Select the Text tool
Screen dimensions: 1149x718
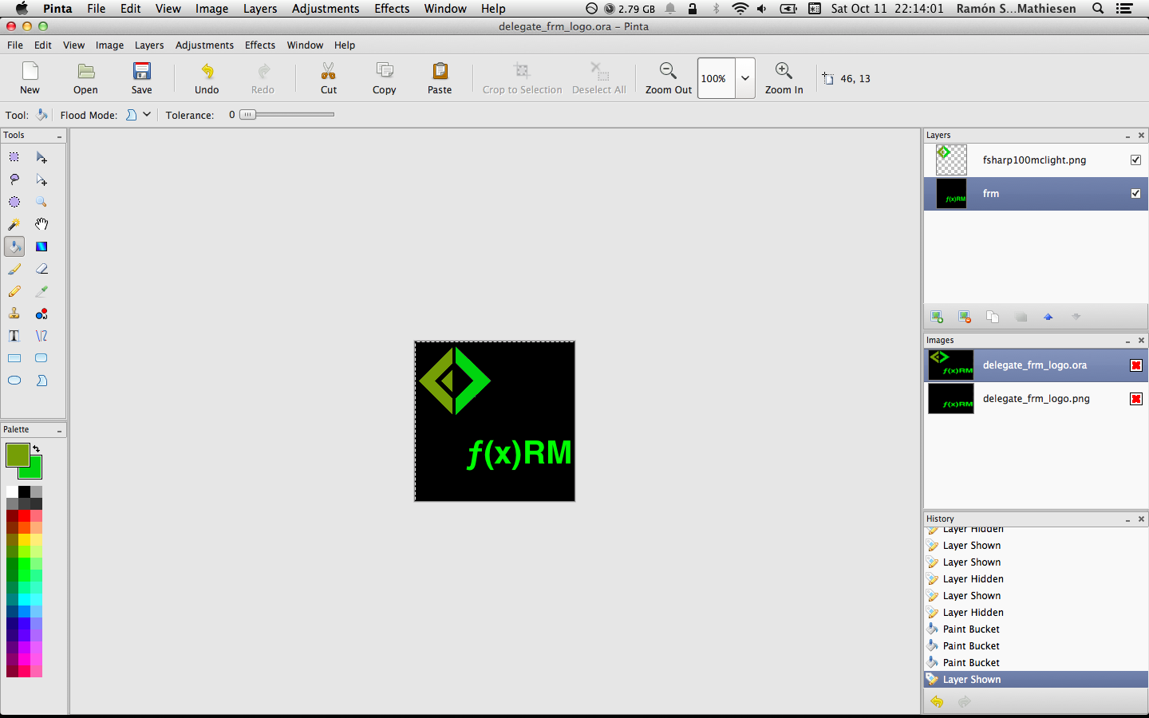14,336
